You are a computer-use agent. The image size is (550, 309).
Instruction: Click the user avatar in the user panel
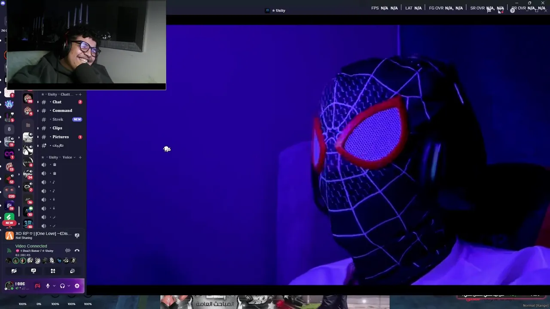pos(9,286)
